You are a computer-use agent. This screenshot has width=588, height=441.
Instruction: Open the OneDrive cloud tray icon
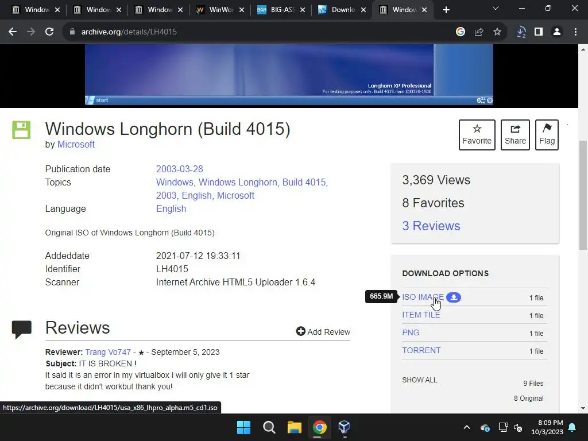(x=485, y=427)
